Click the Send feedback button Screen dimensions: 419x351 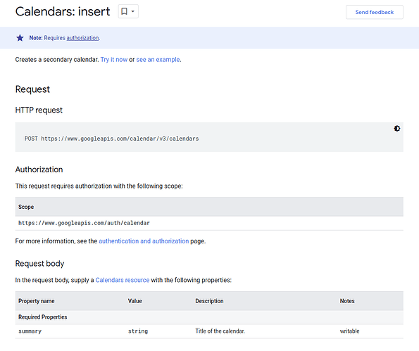(375, 12)
